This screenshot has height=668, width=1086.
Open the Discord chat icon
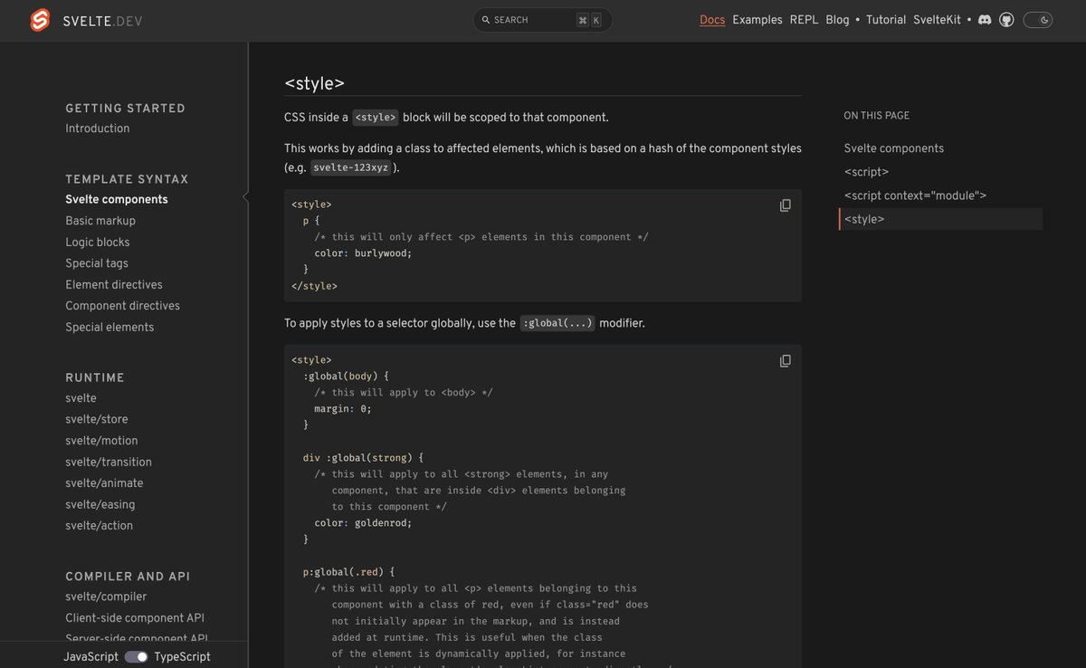tap(985, 20)
